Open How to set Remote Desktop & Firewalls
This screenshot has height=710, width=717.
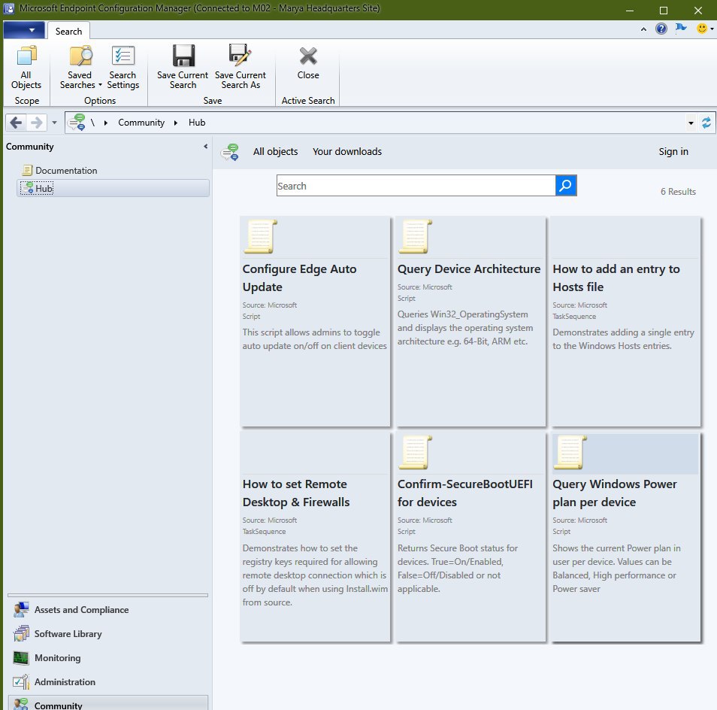315,537
